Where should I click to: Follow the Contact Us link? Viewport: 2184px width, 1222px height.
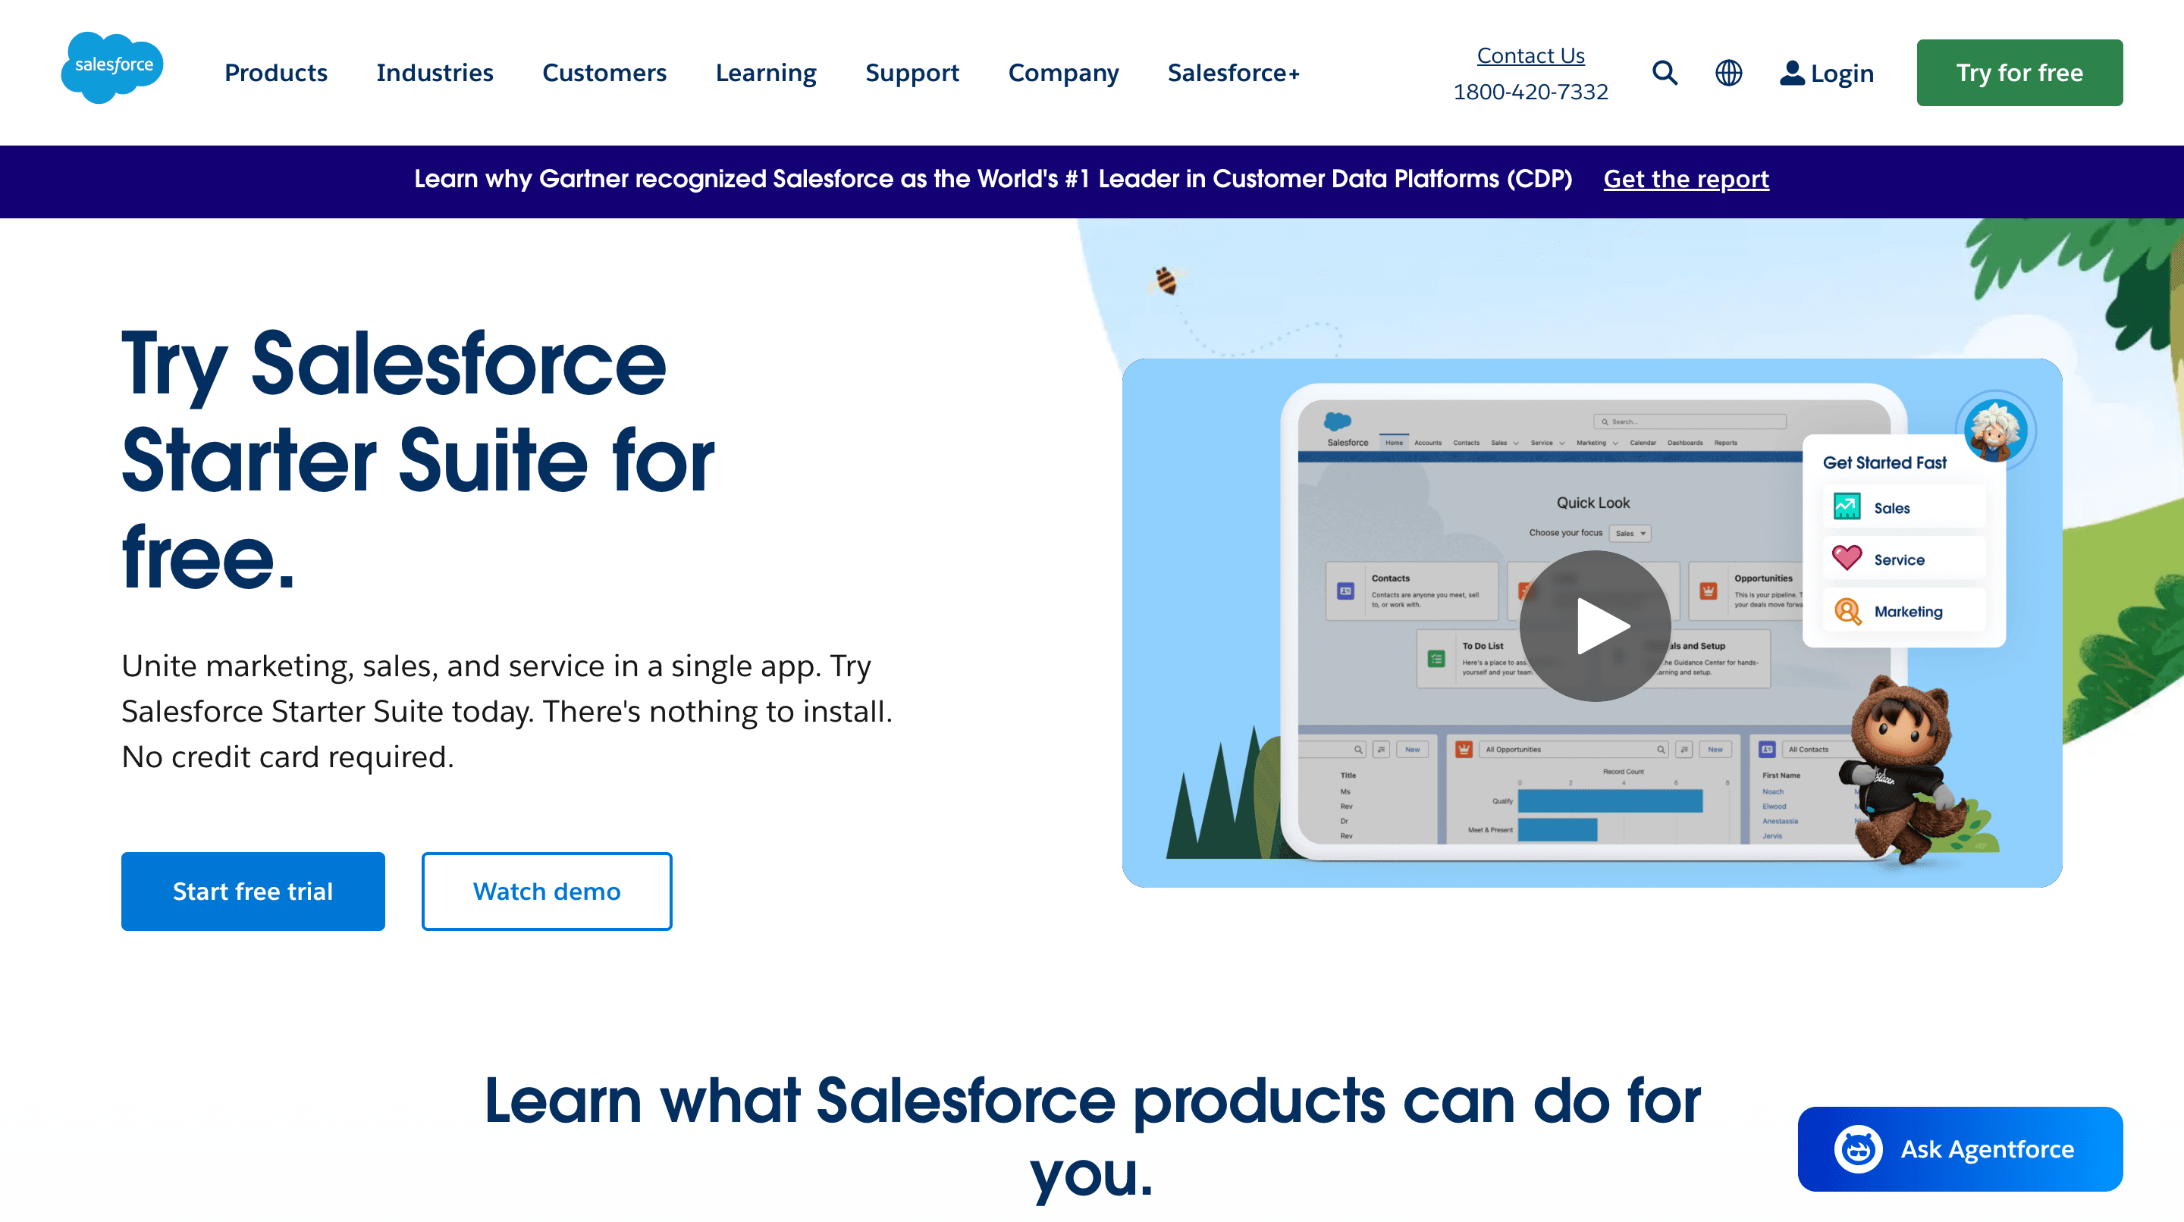(1530, 55)
